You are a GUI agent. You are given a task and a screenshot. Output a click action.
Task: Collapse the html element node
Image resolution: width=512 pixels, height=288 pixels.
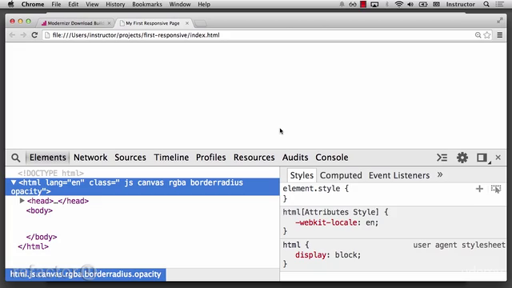[14, 182]
